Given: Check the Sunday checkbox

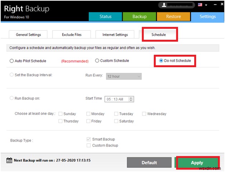Looking at the screenshot, I should 61,114.
